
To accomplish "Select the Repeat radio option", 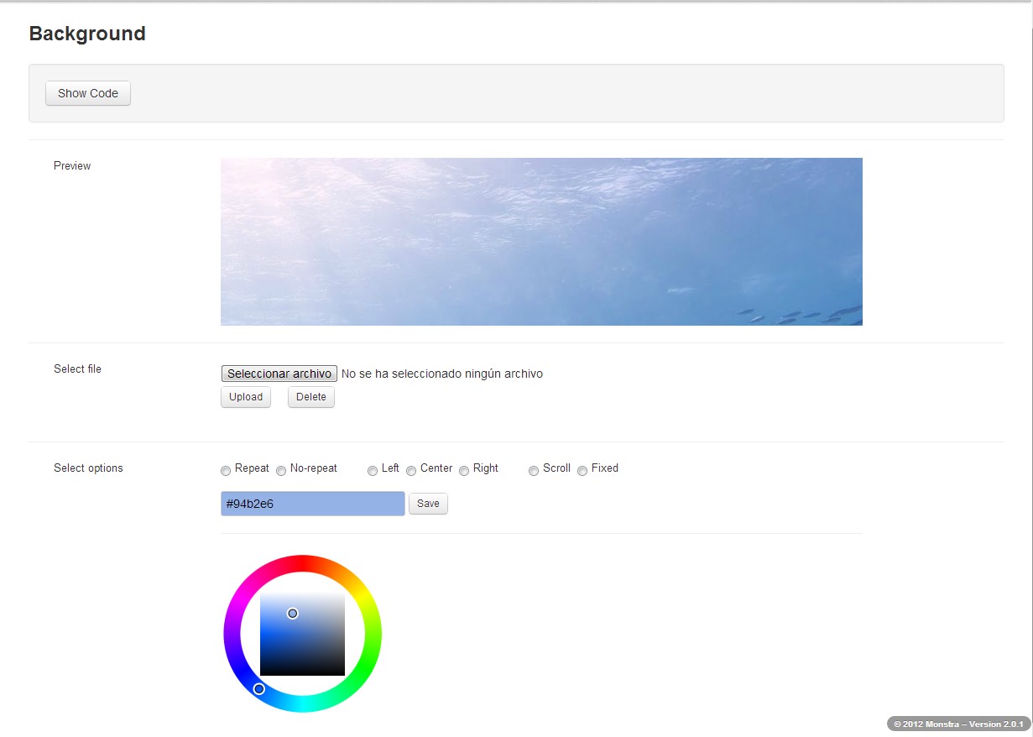I will pos(226,471).
